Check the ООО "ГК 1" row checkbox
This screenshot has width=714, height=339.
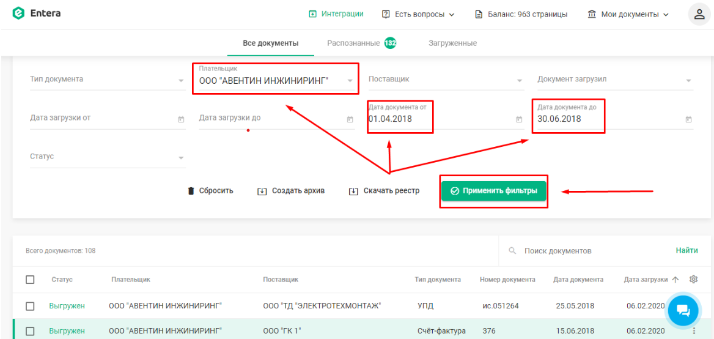[x=30, y=331]
